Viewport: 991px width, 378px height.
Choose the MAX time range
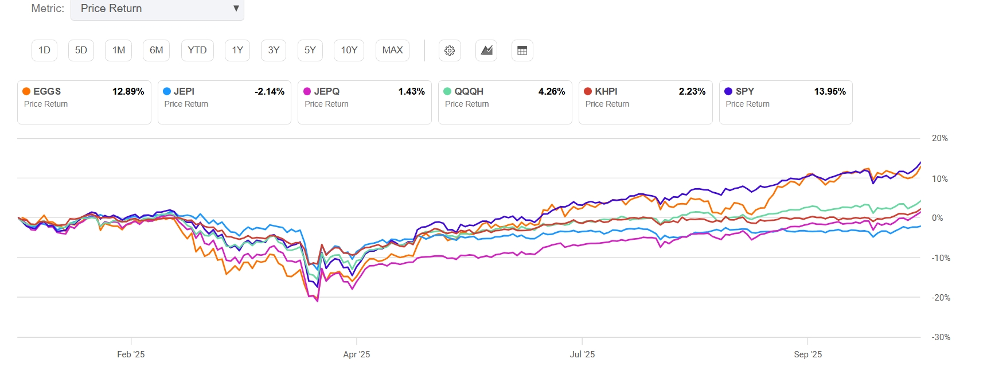coord(392,50)
